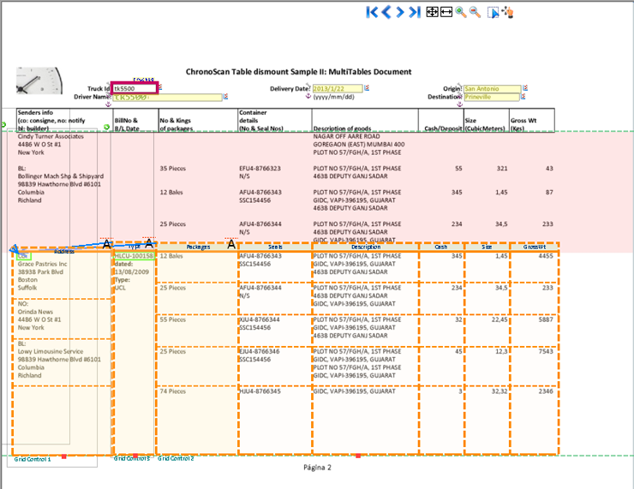Click the anchor icon below Destination

[x=459, y=104]
